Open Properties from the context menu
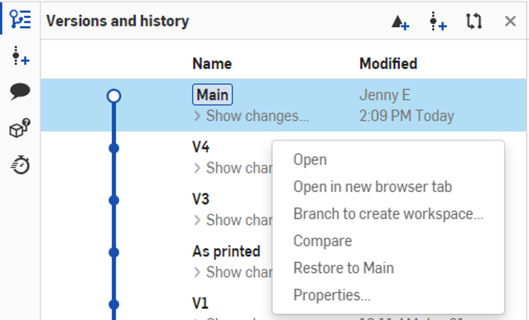The image size is (529, 320). pos(332,295)
